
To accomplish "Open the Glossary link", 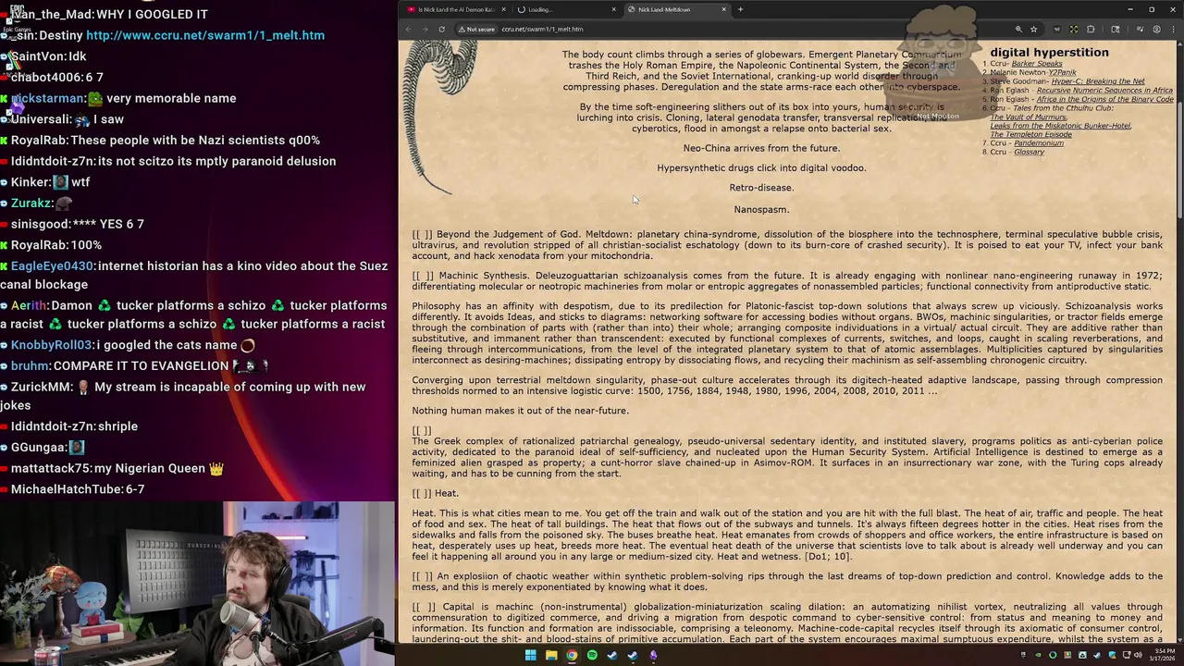I will click(1029, 152).
